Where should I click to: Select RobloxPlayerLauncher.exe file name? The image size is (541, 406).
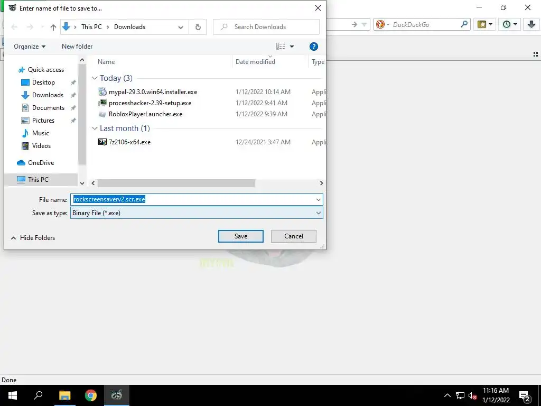coord(146,114)
